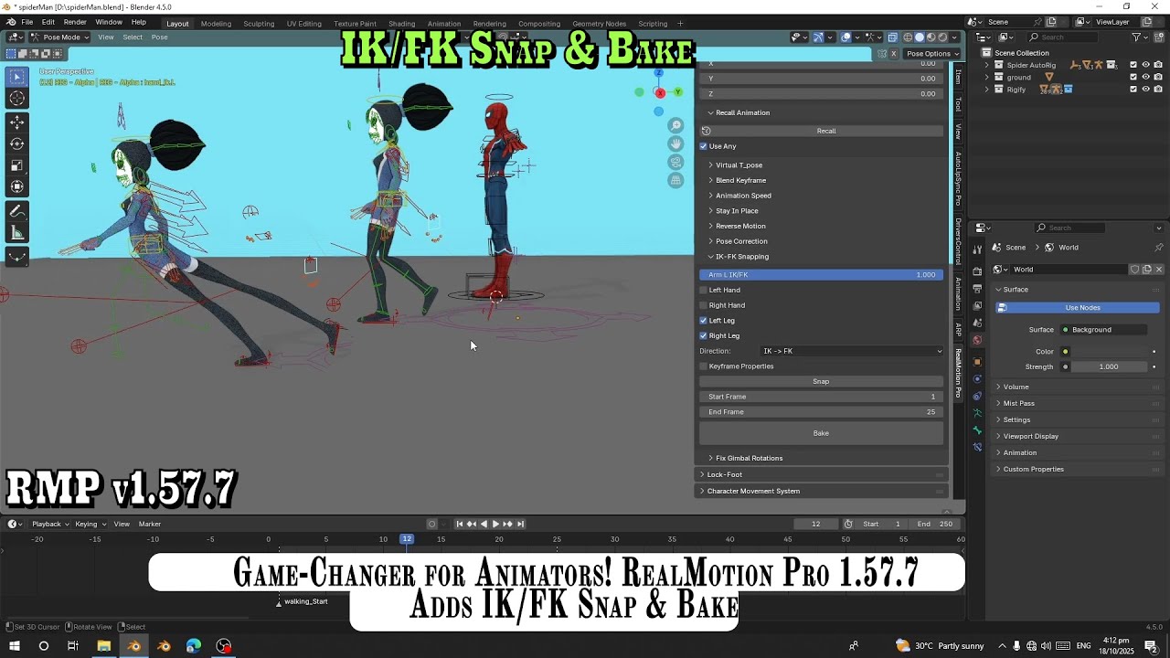Viewport: 1170px width, 658px height.
Task: Select the Measure tool
Action: 17,233
